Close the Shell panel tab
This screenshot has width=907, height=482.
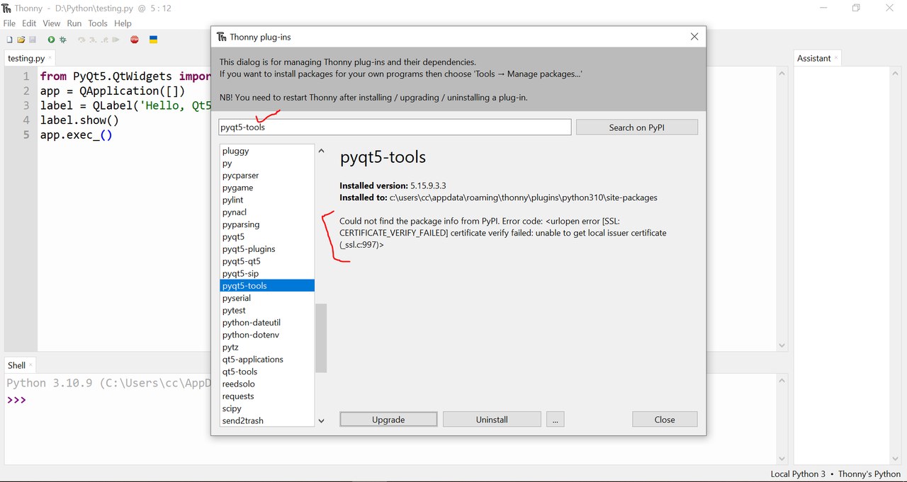[32, 365]
